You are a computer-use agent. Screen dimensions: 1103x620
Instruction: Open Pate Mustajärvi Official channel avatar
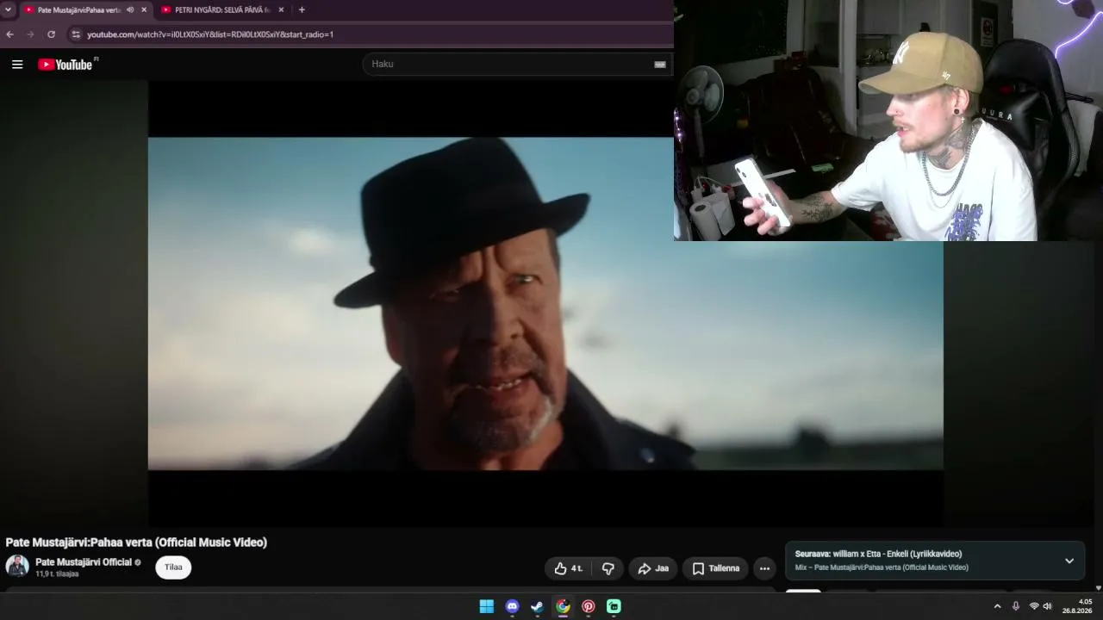pos(17,567)
